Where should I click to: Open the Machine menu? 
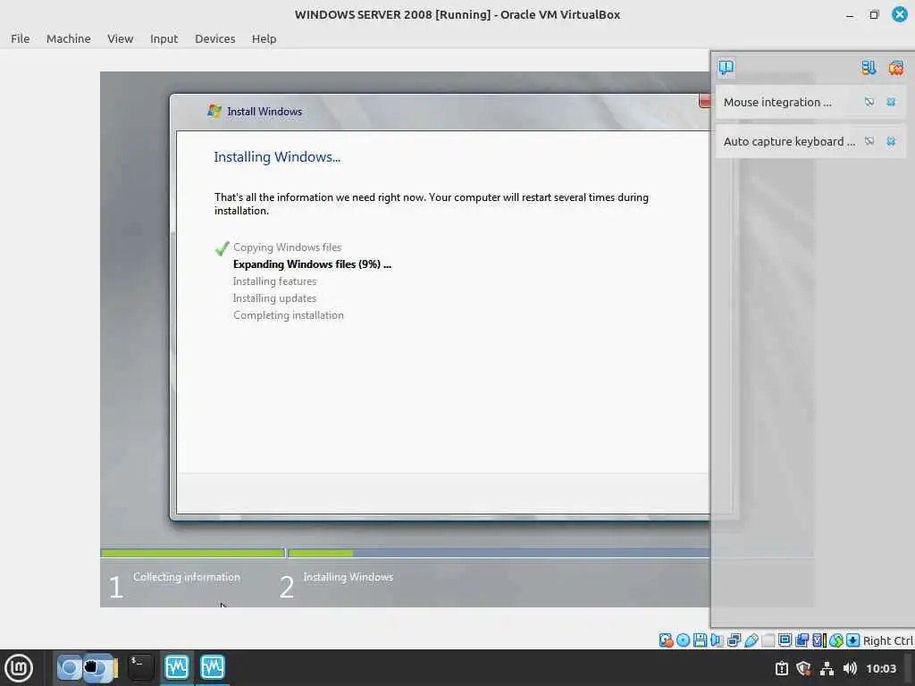(x=68, y=38)
